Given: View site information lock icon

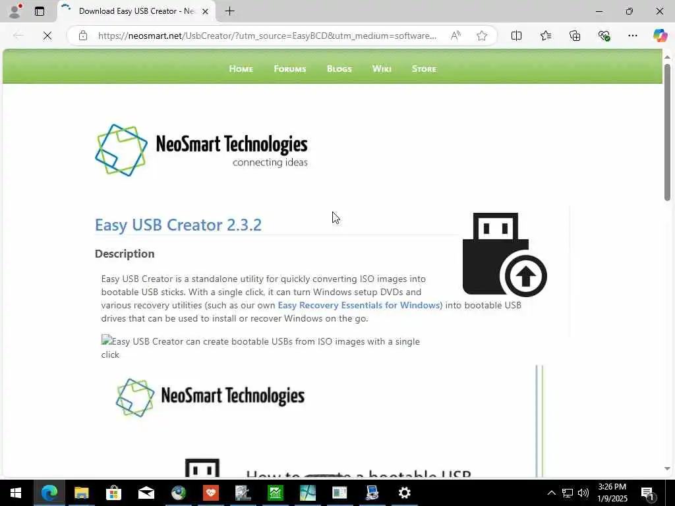Looking at the screenshot, I should (83, 36).
